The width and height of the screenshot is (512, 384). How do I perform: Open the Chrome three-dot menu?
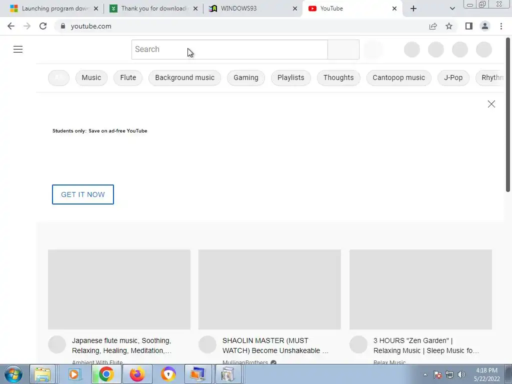coord(501,26)
